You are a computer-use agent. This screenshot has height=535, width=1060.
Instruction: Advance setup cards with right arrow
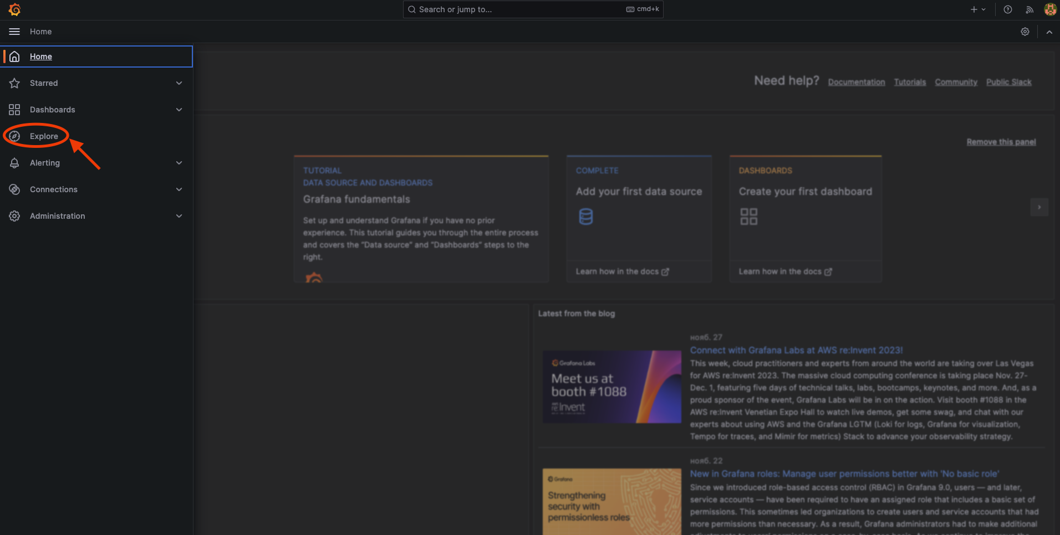pos(1039,207)
